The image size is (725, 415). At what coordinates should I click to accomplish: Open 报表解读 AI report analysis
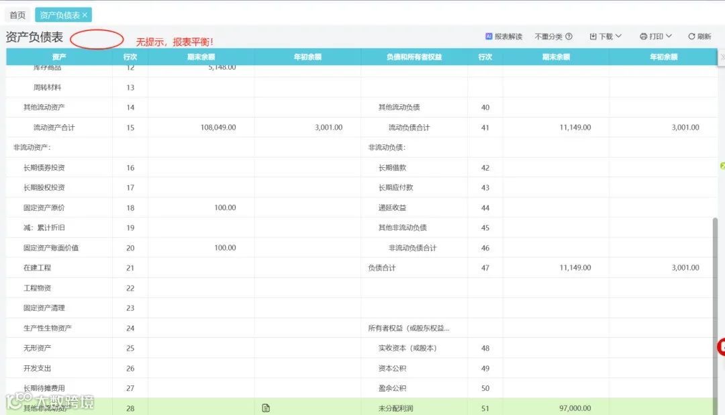503,36
